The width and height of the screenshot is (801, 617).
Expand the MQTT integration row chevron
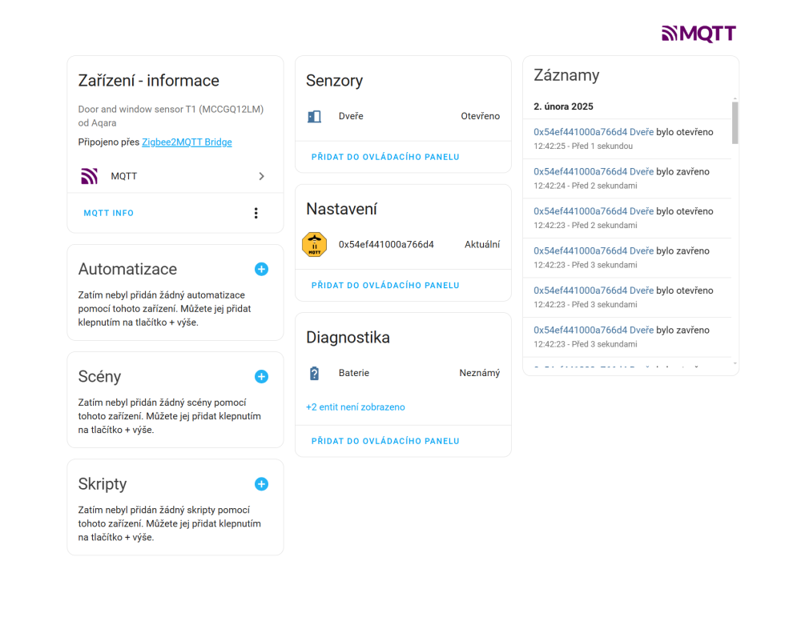pos(261,176)
